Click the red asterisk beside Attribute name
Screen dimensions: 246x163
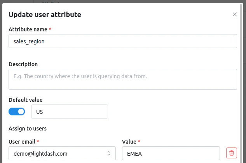click(50, 29)
